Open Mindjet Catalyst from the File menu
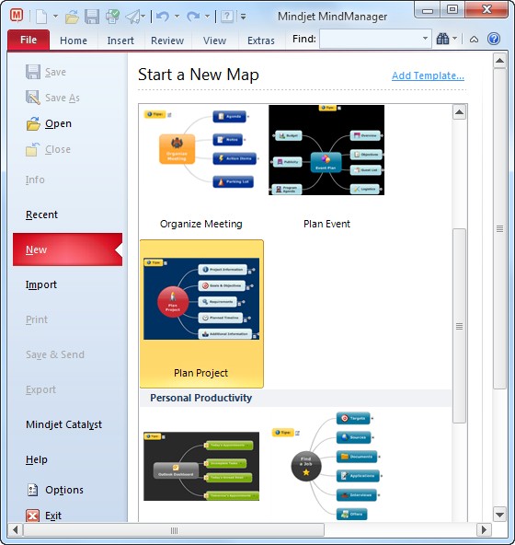The width and height of the screenshot is (515, 545). tap(63, 424)
